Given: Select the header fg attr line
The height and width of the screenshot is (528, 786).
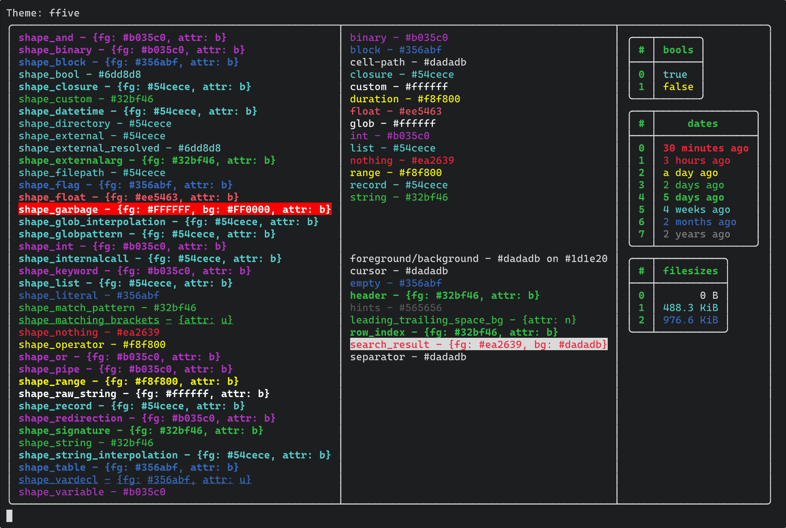Looking at the screenshot, I should 445,296.
